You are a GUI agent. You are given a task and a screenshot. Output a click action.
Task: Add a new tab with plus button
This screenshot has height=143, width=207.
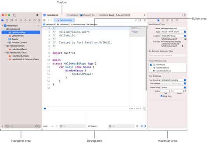click(x=144, y=15)
